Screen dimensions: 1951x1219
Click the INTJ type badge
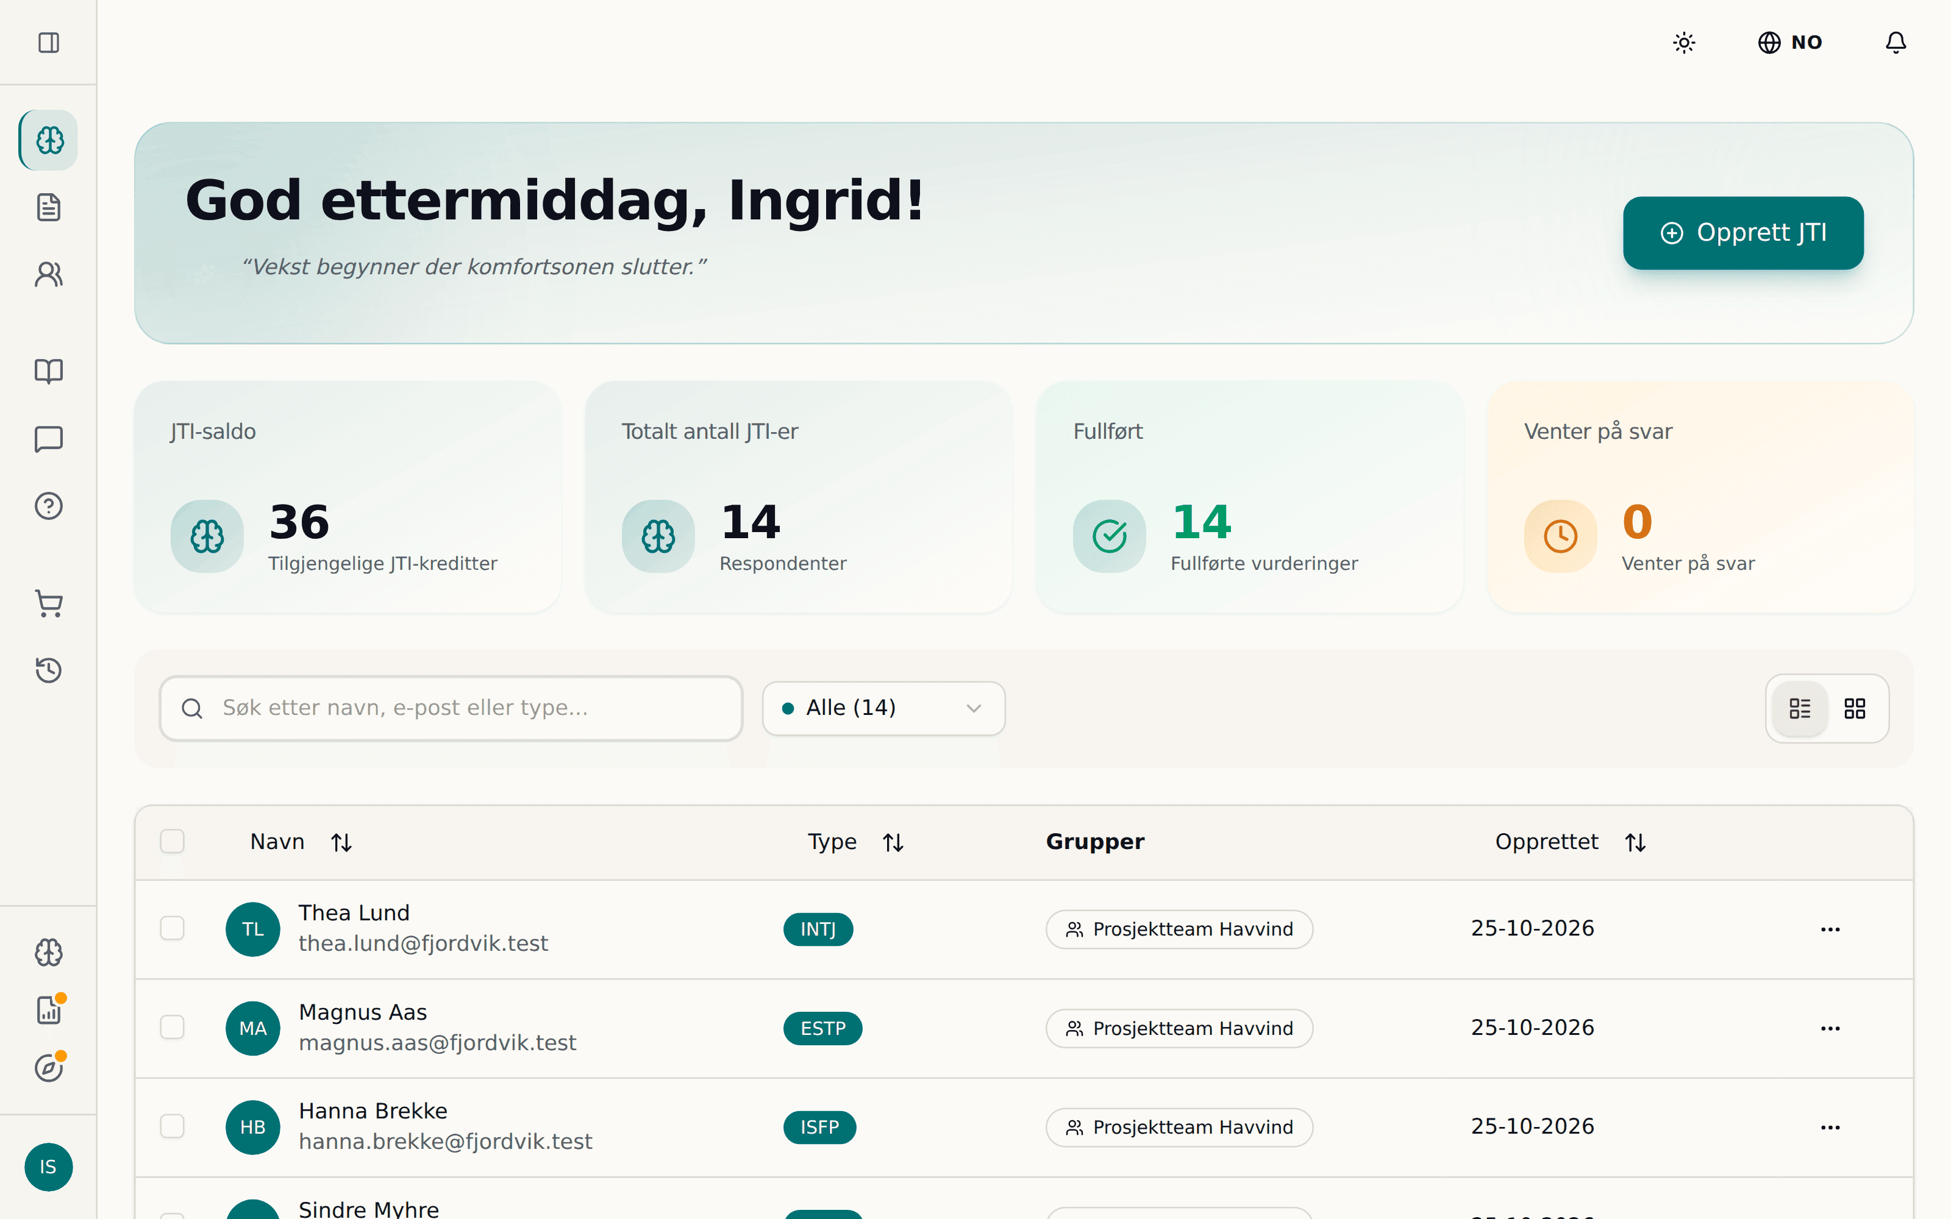[818, 929]
